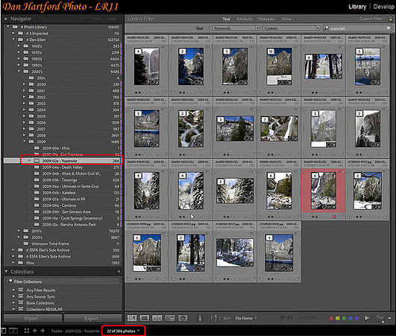Open the 22 of 286 photos dropdown
The width and height of the screenshot is (396, 336).
123,331
